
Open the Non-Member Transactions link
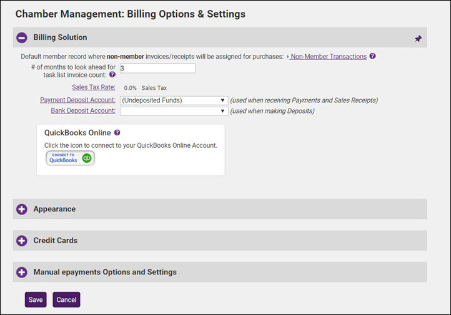tap(328, 56)
